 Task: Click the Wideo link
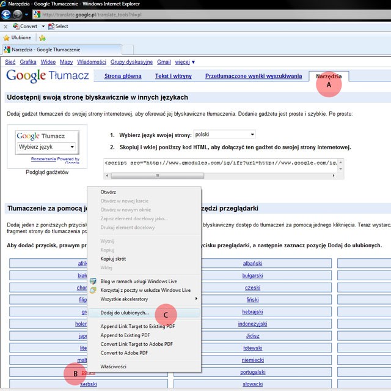48,62
